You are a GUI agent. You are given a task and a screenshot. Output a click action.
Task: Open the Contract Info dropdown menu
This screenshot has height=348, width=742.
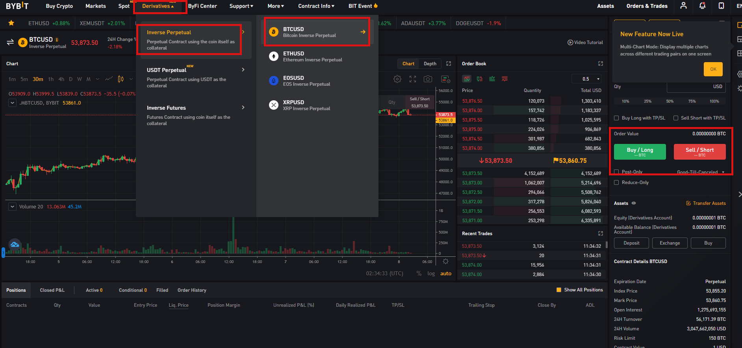pos(316,6)
